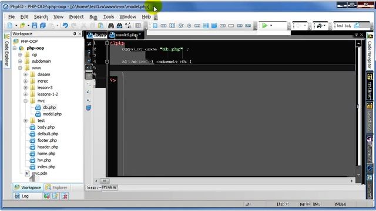
Task: Expand the classes folder node
Action: tap(26, 74)
